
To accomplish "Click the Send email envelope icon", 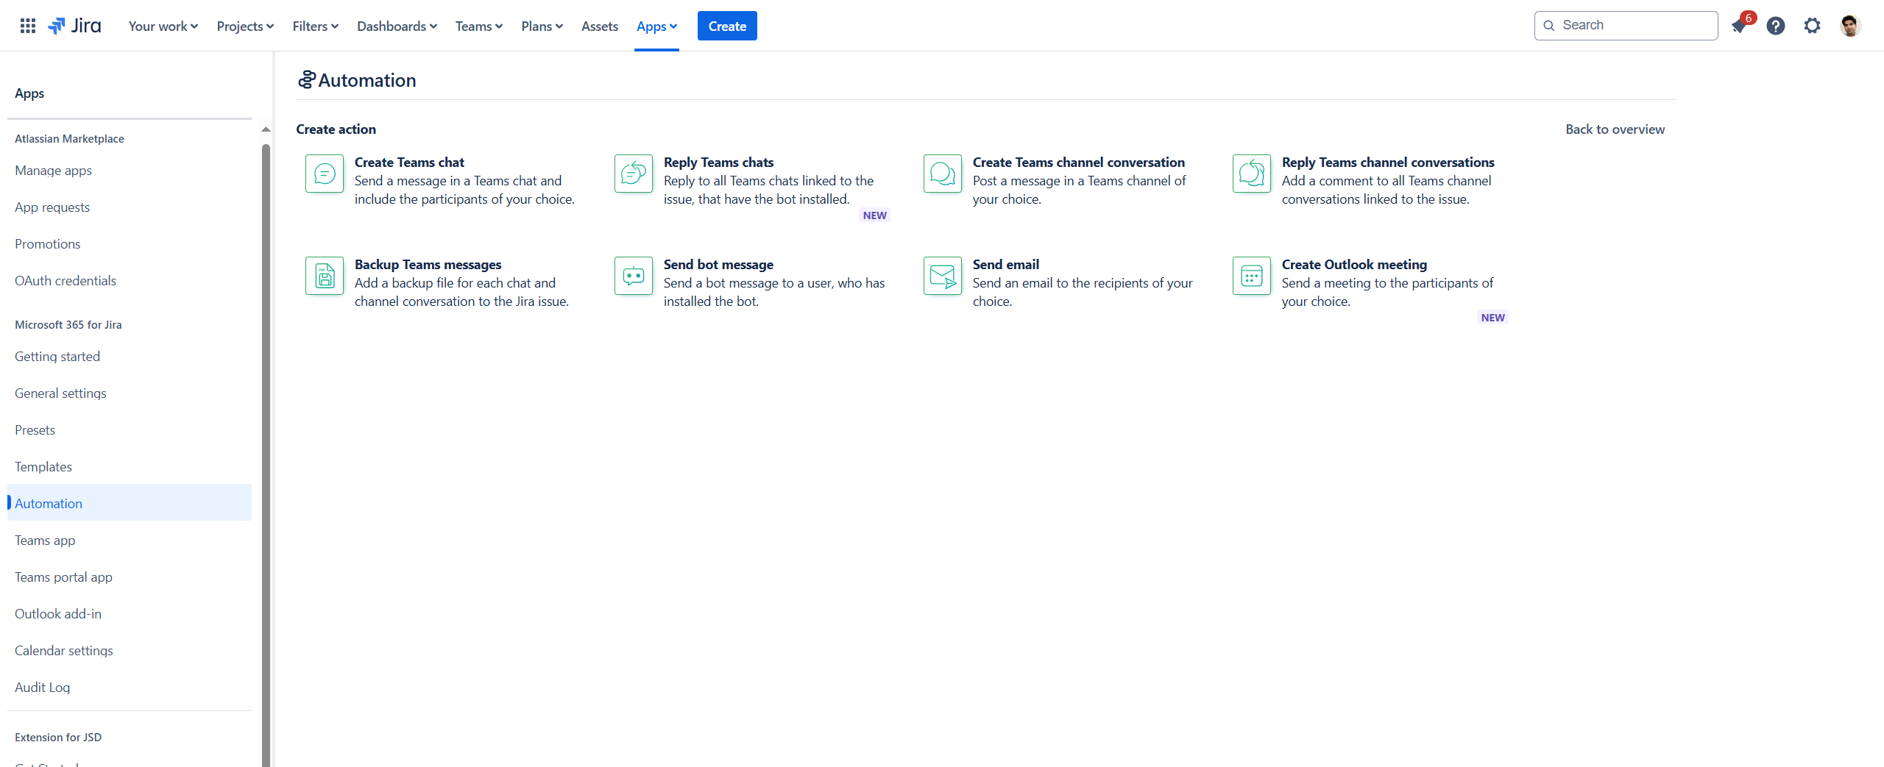I will coord(943,276).
